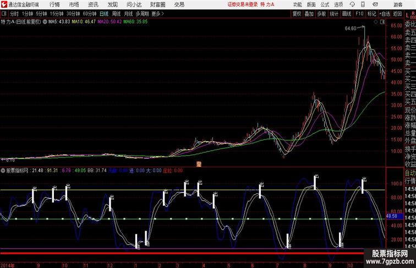The width and height of the screenshot is (416, 268).
Task: Click the MA5: 43.83 label
Action: (59, 22)
